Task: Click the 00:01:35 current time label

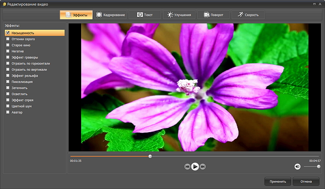Action: [x=76, y=161]
